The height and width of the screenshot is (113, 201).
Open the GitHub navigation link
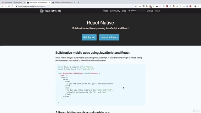pyautogui.click(x=150, y=11)
